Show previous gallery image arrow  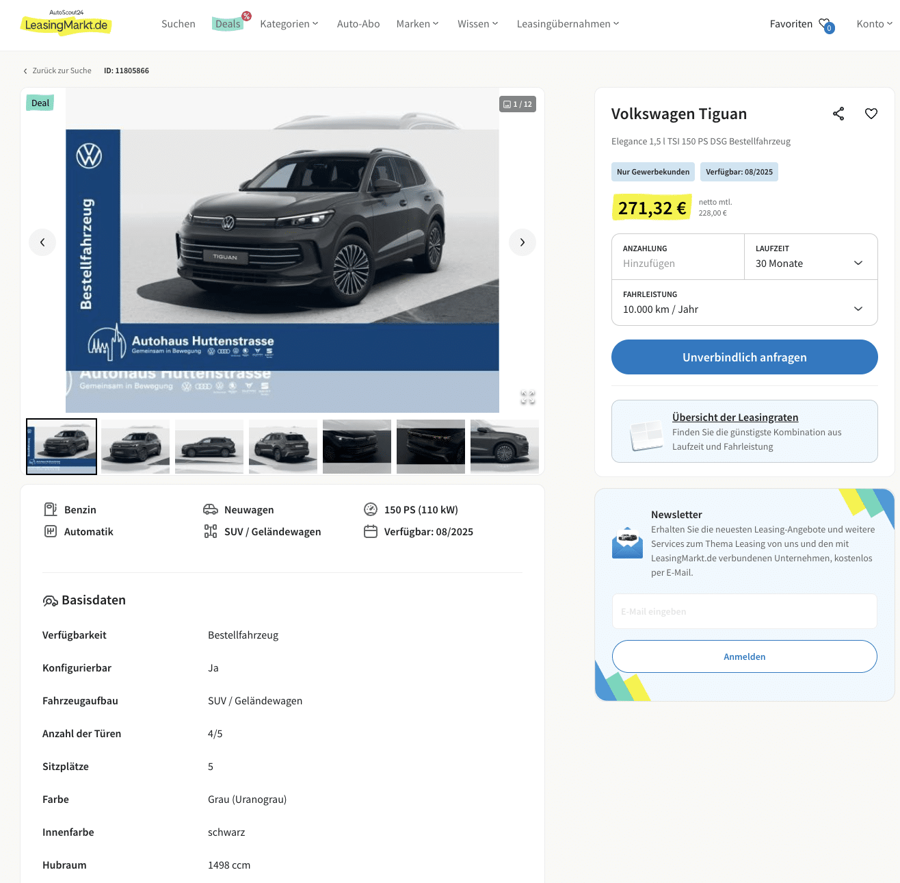pyautogui.click(x=42, y=242)
